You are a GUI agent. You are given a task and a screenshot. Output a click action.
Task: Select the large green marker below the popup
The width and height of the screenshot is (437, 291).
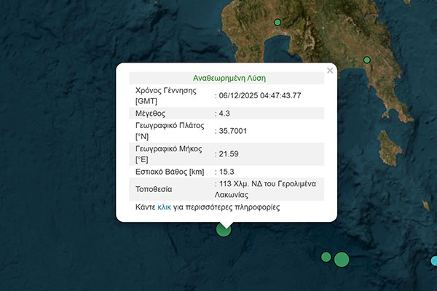[x=224, y=228]
